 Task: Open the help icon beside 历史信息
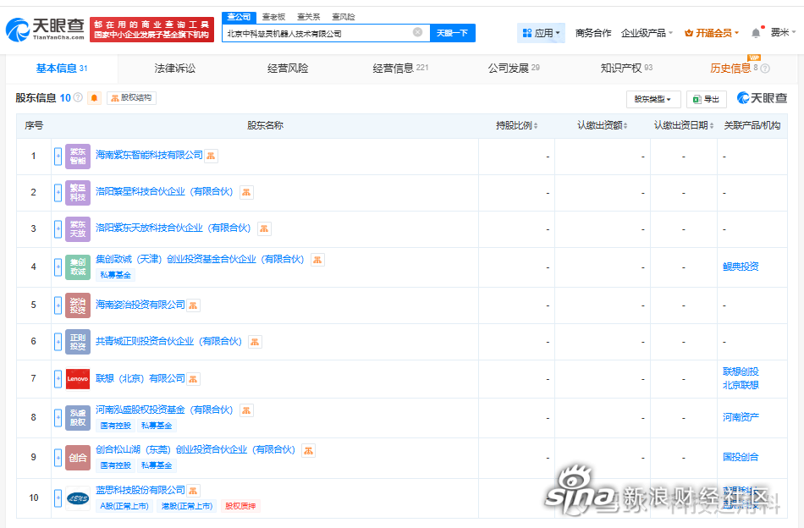tap(765, 69)
